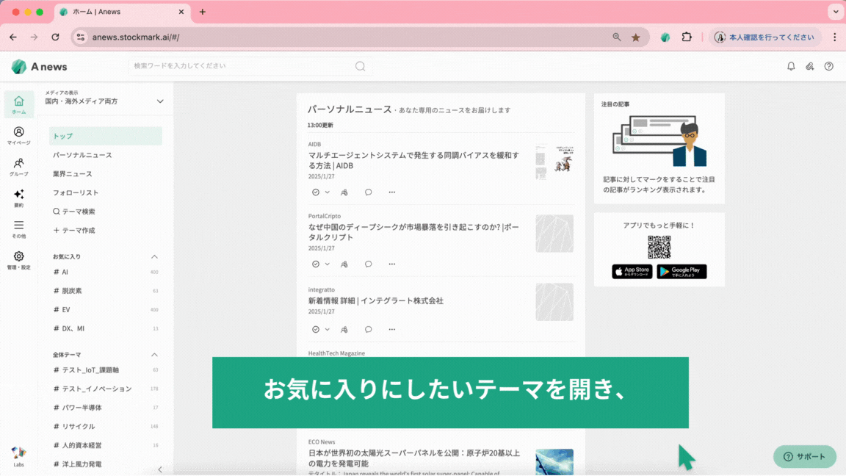Click comment icon on the AIDB article
Screen dimensions: 846x476
(368, 192)
